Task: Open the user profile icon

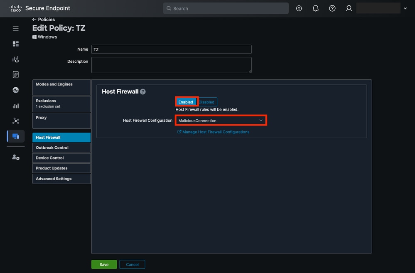Action: (x=349, y=8)
